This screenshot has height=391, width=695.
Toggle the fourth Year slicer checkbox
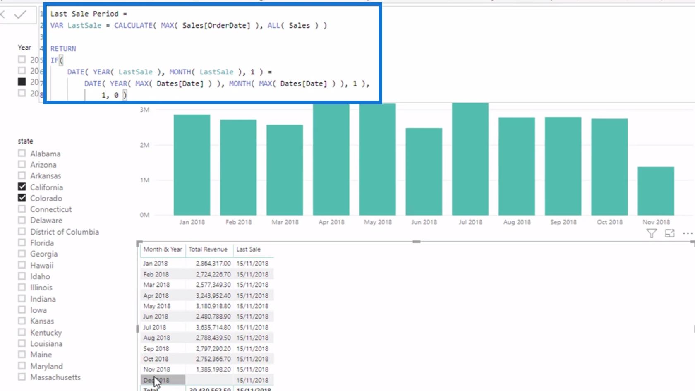[x=22, y=93]
